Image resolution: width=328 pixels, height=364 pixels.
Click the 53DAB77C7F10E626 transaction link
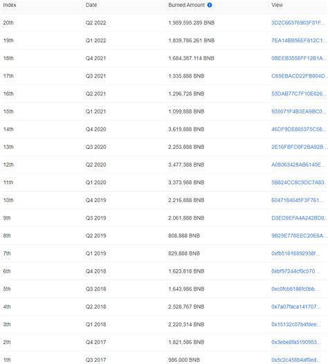[x=299, y=93]
